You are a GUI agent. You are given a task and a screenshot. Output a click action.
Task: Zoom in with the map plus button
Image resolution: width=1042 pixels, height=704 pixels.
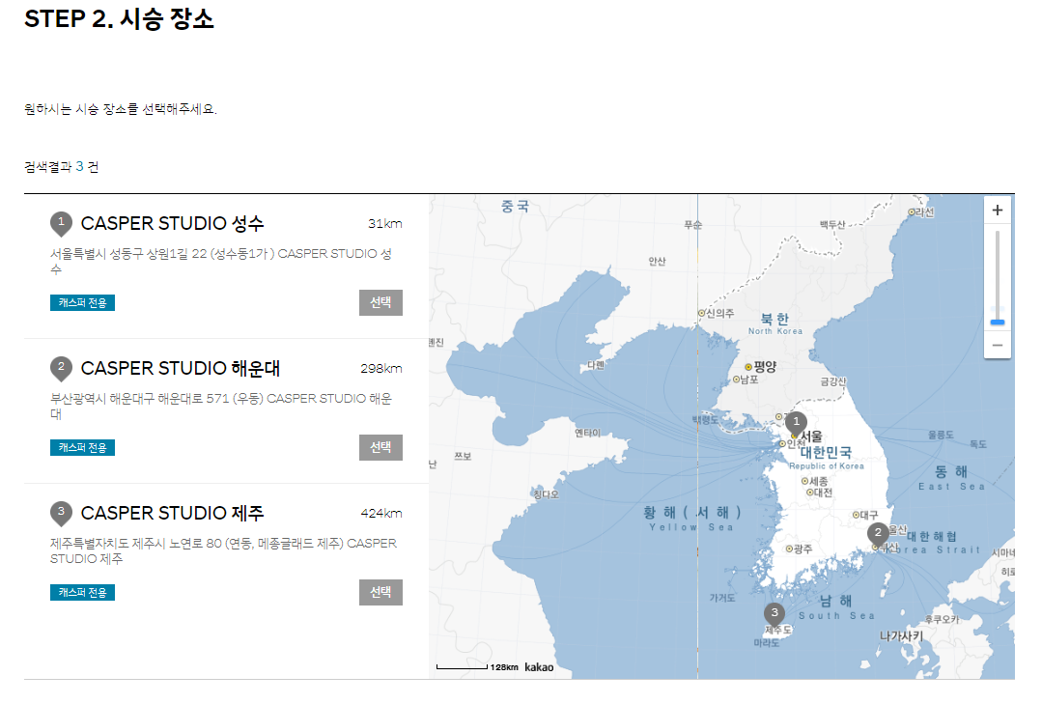tap(998, 211)
